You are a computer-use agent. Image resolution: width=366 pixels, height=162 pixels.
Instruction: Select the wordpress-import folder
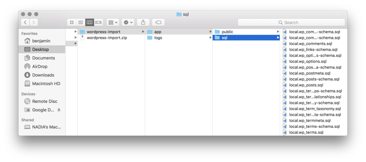click(x=111, y=32)
